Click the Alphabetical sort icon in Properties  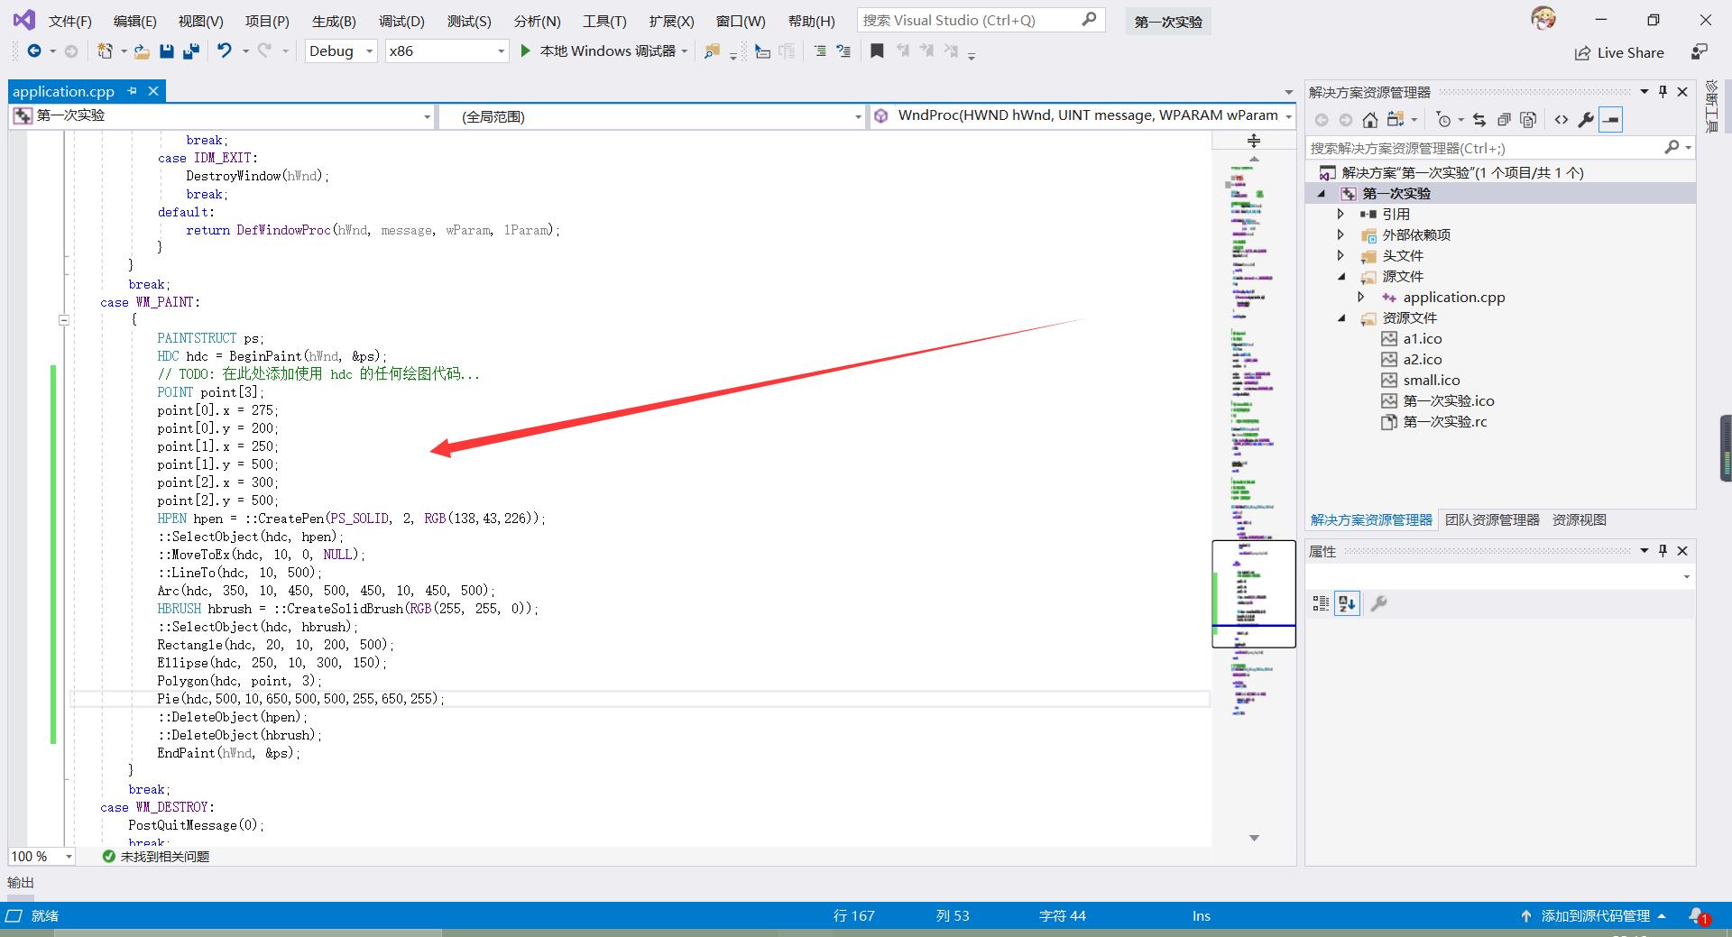pyautogui.click(x=1348, y=604)
